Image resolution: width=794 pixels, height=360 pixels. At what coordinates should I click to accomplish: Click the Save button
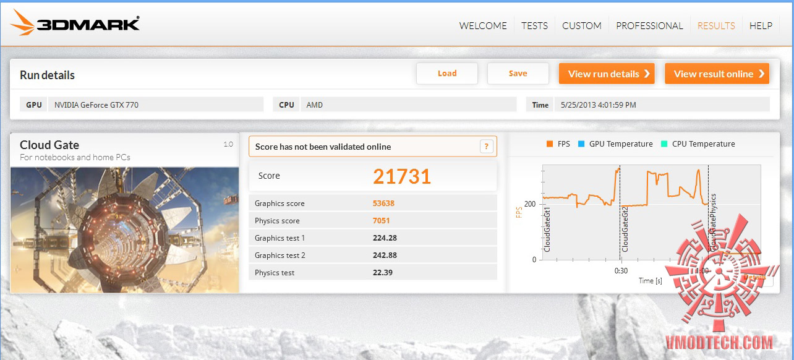coord(518,73)
